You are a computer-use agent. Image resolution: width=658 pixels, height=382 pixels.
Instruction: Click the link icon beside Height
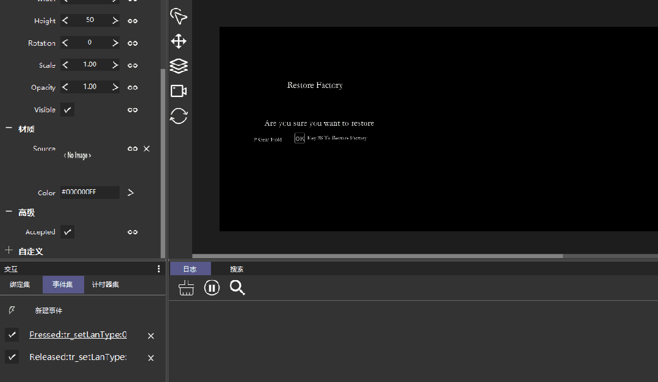click(x=132, y=21)
